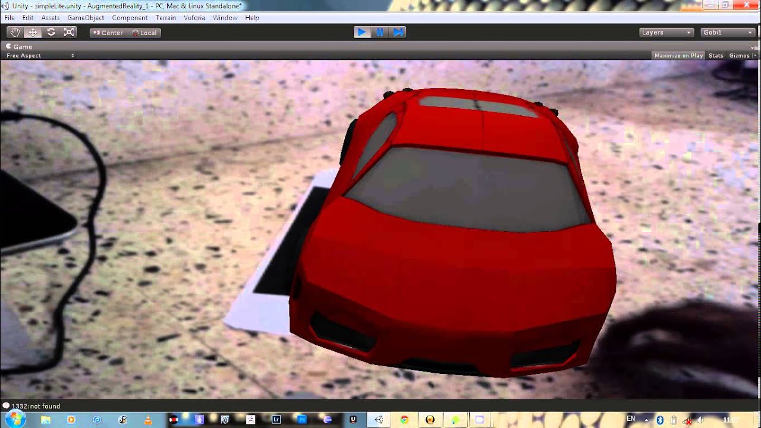The height and width of the screenshot is (428, 761).
Task: Open the Windows Start menu
Action: coord(15,420)
